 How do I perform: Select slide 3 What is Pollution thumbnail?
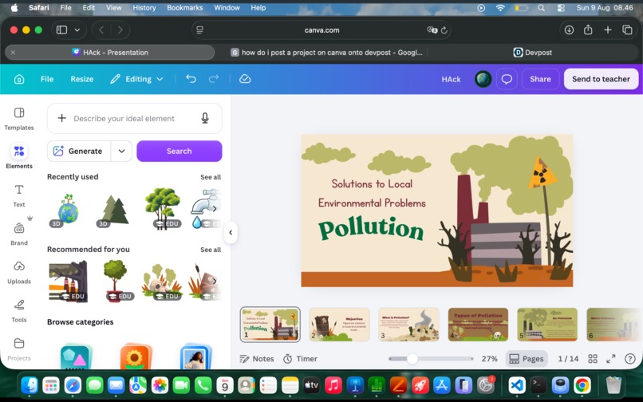pyautogui.click(x=408, y=325)
